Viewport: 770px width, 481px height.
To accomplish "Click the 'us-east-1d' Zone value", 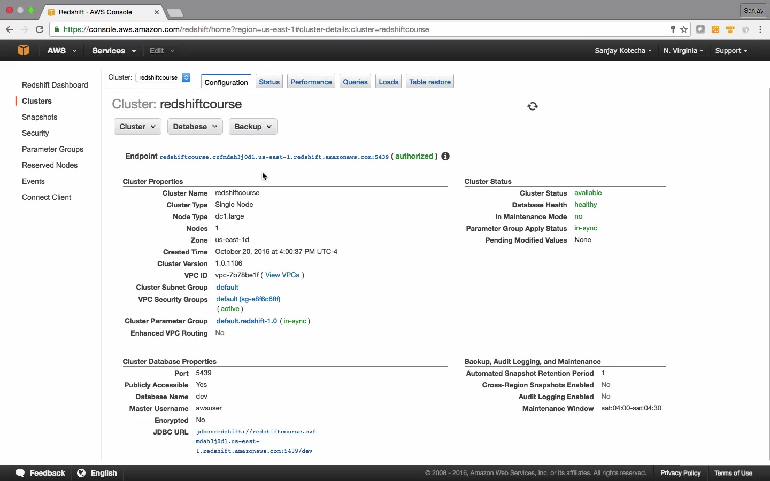I will [232, 240].
